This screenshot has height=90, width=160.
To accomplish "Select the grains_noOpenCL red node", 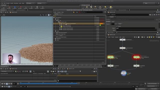I will point(136,57).
